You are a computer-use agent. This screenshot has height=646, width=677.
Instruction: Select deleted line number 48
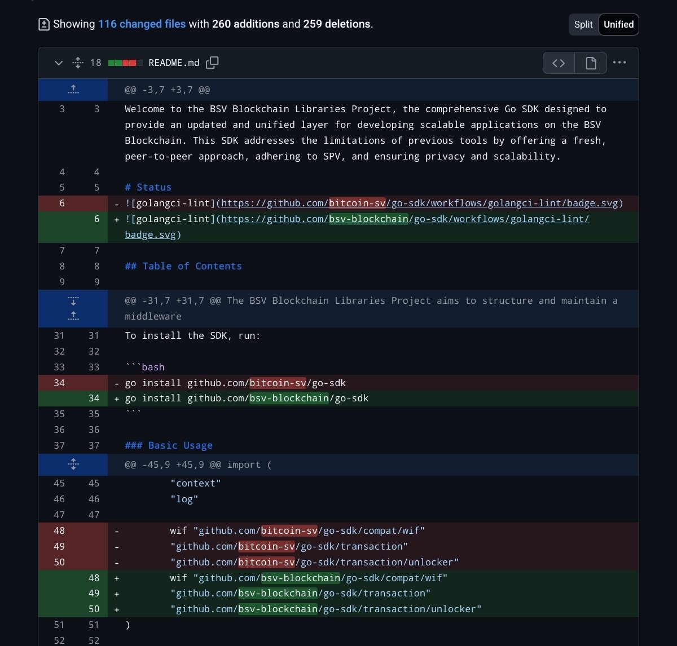click(x=59, y=530)
